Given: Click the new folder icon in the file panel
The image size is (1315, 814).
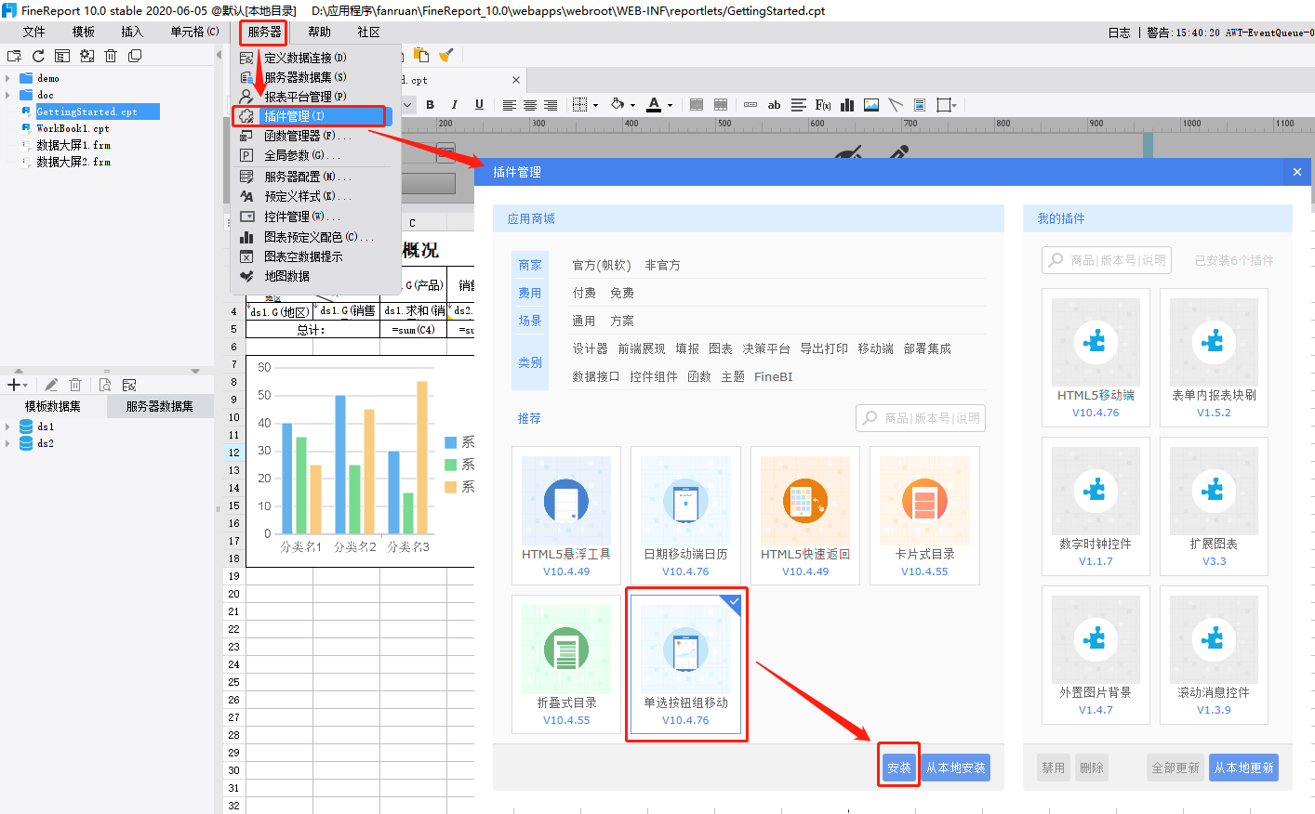Looking at the screenshot, I should [14, 56].
